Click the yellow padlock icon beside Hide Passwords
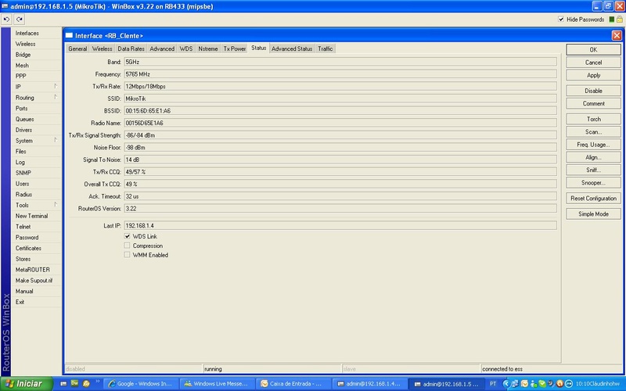The width and height of the screenshot is (626, 391). pos(620,19)
